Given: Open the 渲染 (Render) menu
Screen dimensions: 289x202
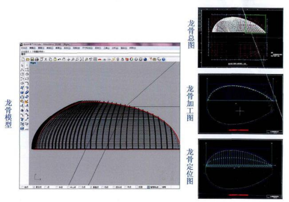Looking at the screenshot, I should click(x=124, y=48).
